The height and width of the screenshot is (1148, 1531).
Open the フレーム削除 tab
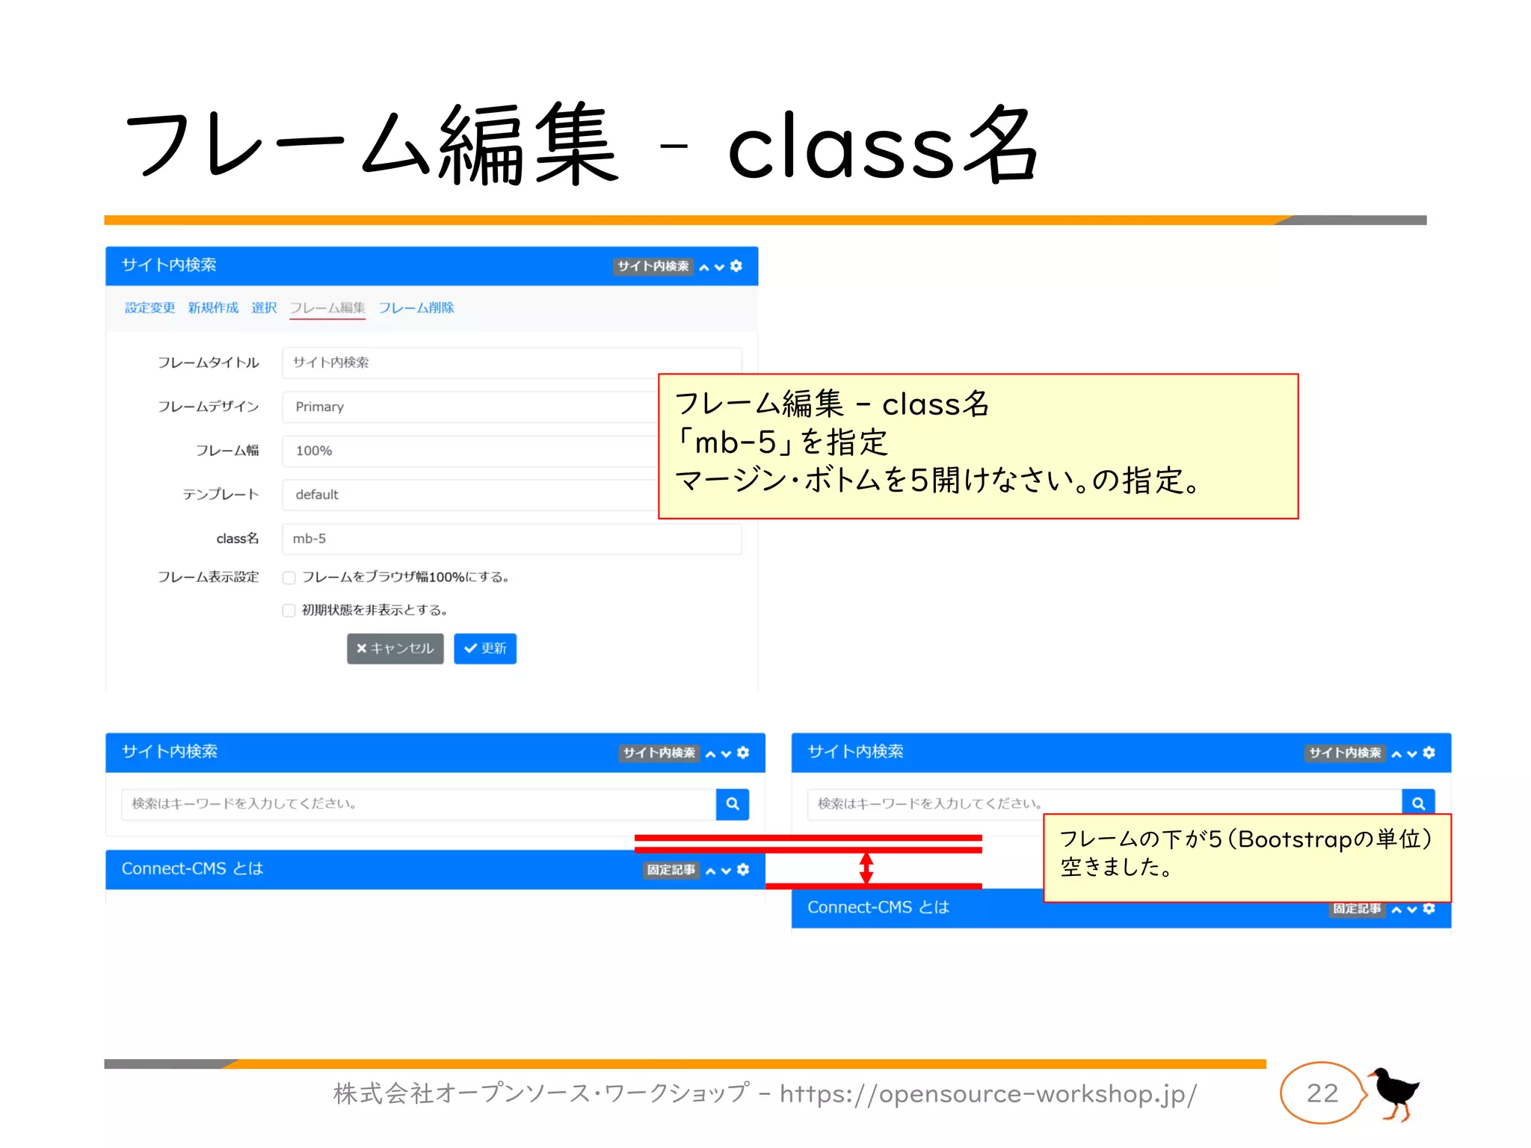coord(416,308)
